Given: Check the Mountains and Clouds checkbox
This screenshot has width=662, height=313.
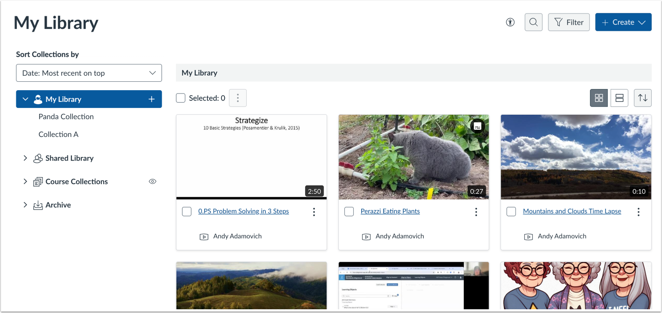Looking at the screenshot, I should (511, 212).
